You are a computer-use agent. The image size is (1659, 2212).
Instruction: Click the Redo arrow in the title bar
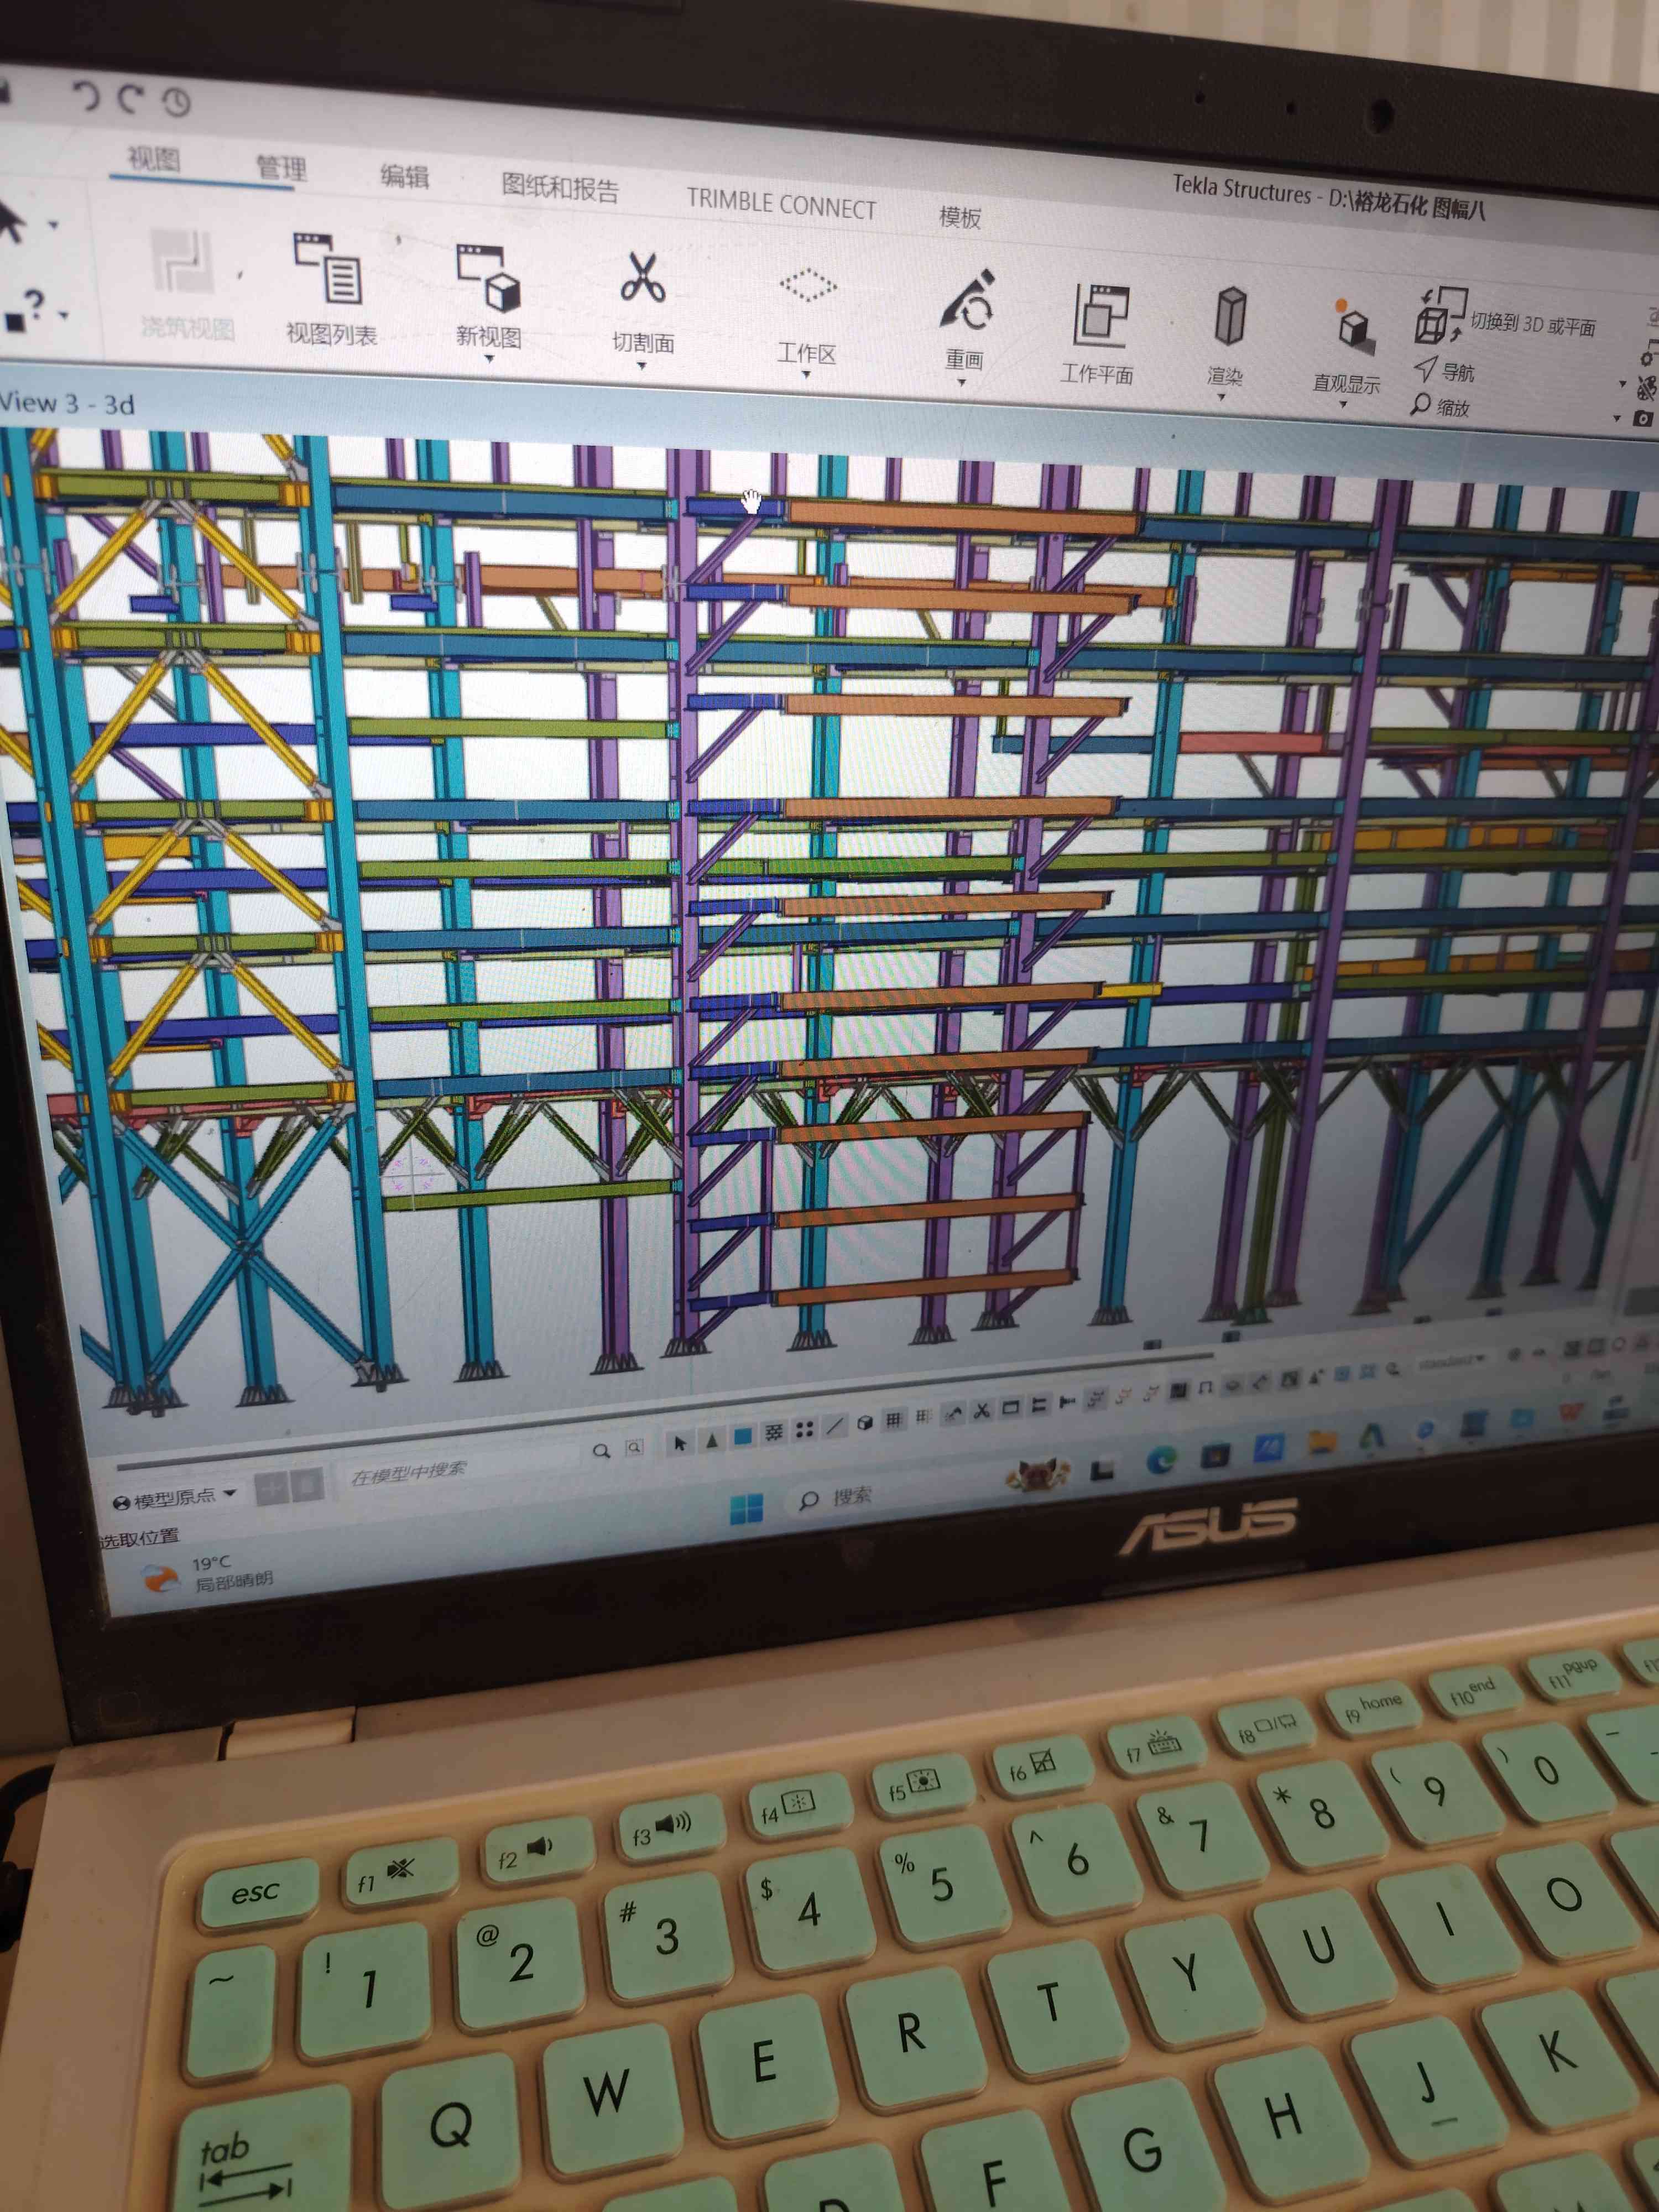coord(131,99)
